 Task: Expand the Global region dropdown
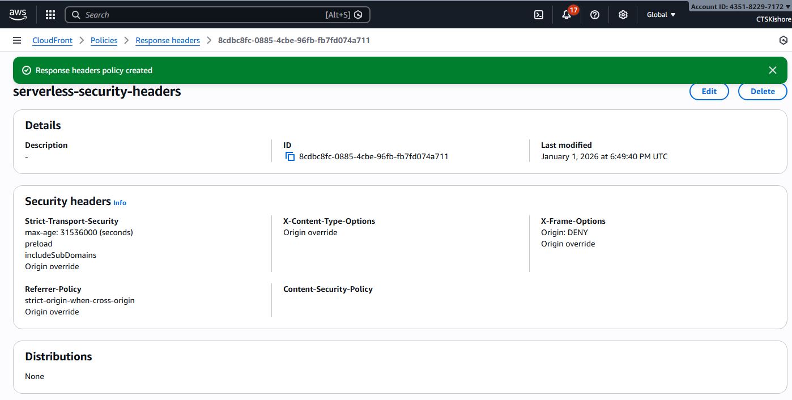[661, 15]
